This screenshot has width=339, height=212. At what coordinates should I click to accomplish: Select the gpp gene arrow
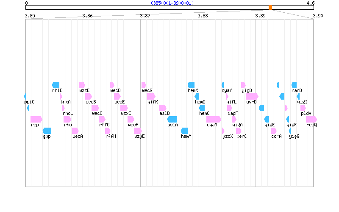[x=47, y=131]
